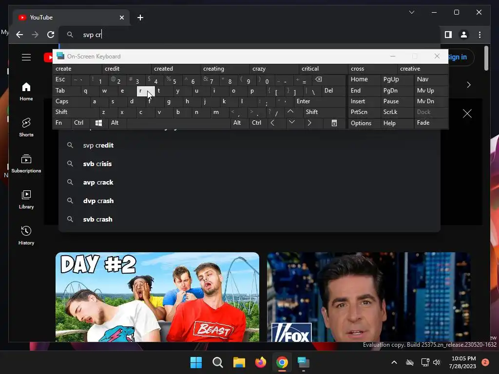
Task: Toggle Nav mode key on keyboard
Action: click(431, 79)
